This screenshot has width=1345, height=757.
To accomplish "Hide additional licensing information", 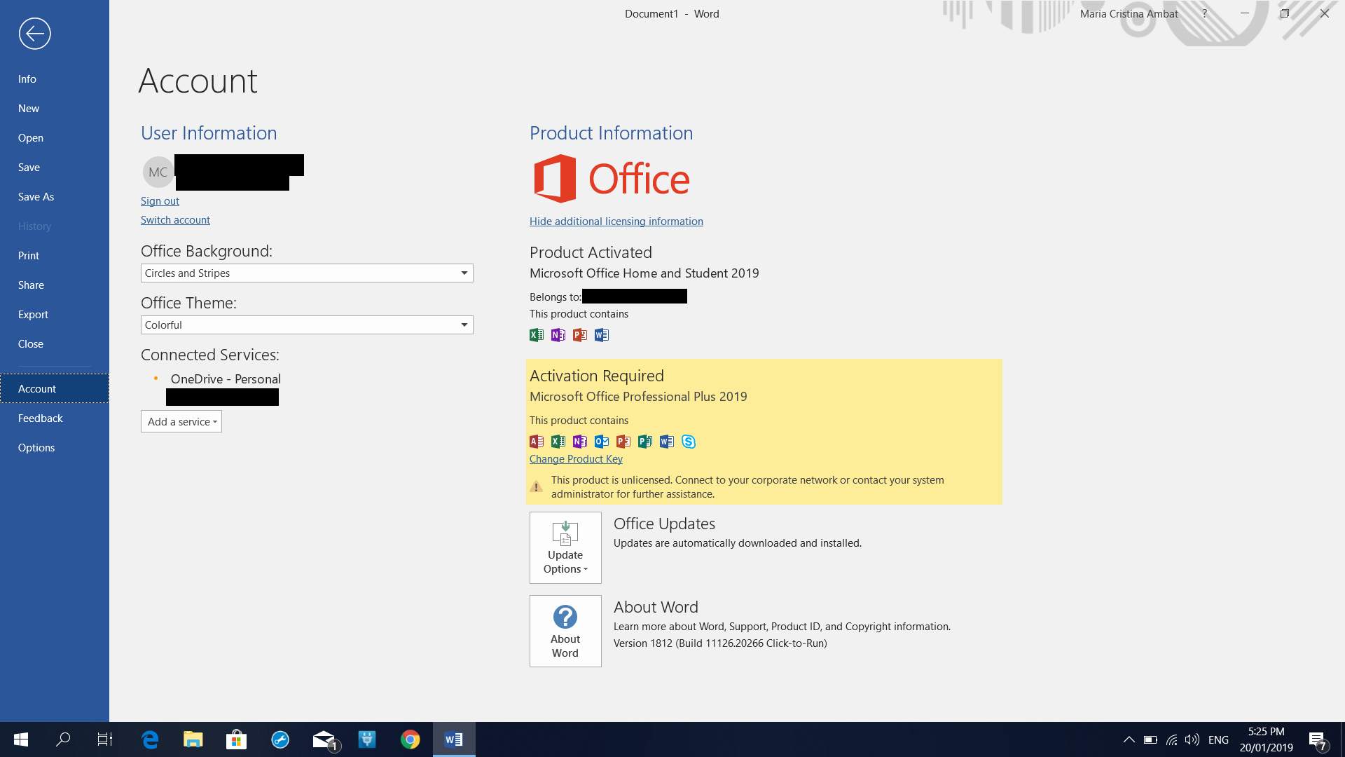I will 616,221.
